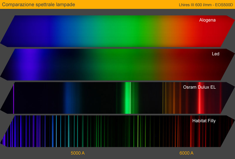The height and width of the screenshot is (159, 235).
Task: Click the 'Habitat Filly' label
Action: [x=204, y=121]
